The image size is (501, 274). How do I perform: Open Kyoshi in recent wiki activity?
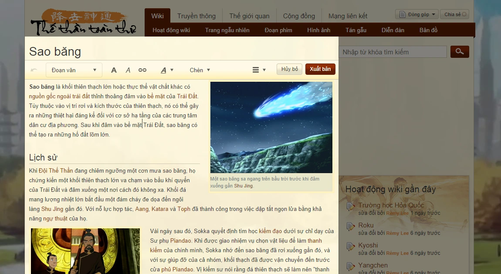coord(368,245)
